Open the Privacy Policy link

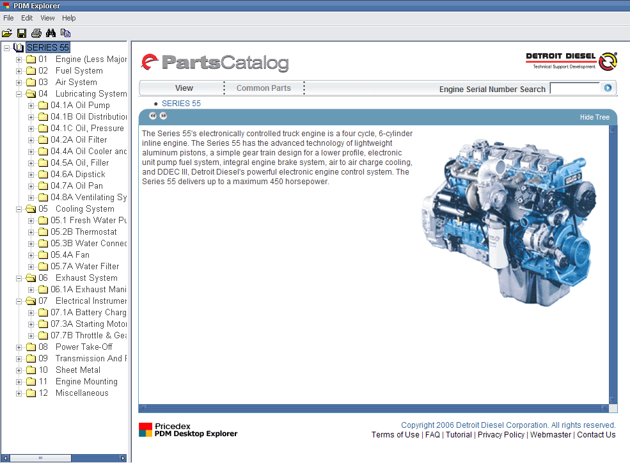click(502, 435)
